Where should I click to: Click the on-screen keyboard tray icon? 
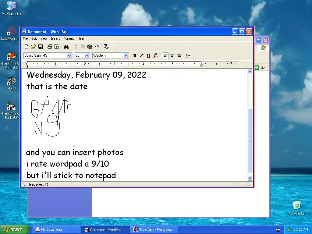[278, 230]
